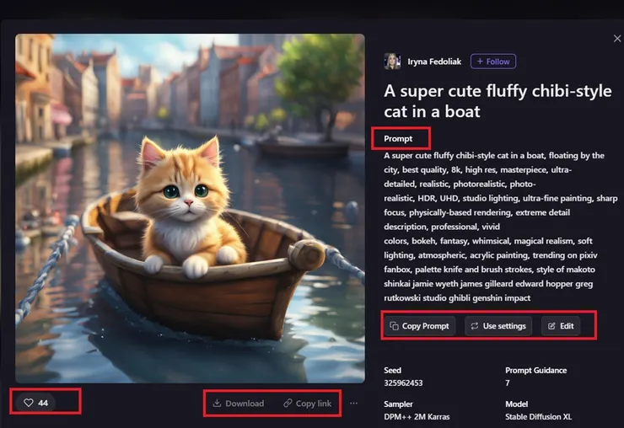The width and height of the screenshot is (624, 428).
Task: Close the image detail panel
Action: [x=616, y=39]
